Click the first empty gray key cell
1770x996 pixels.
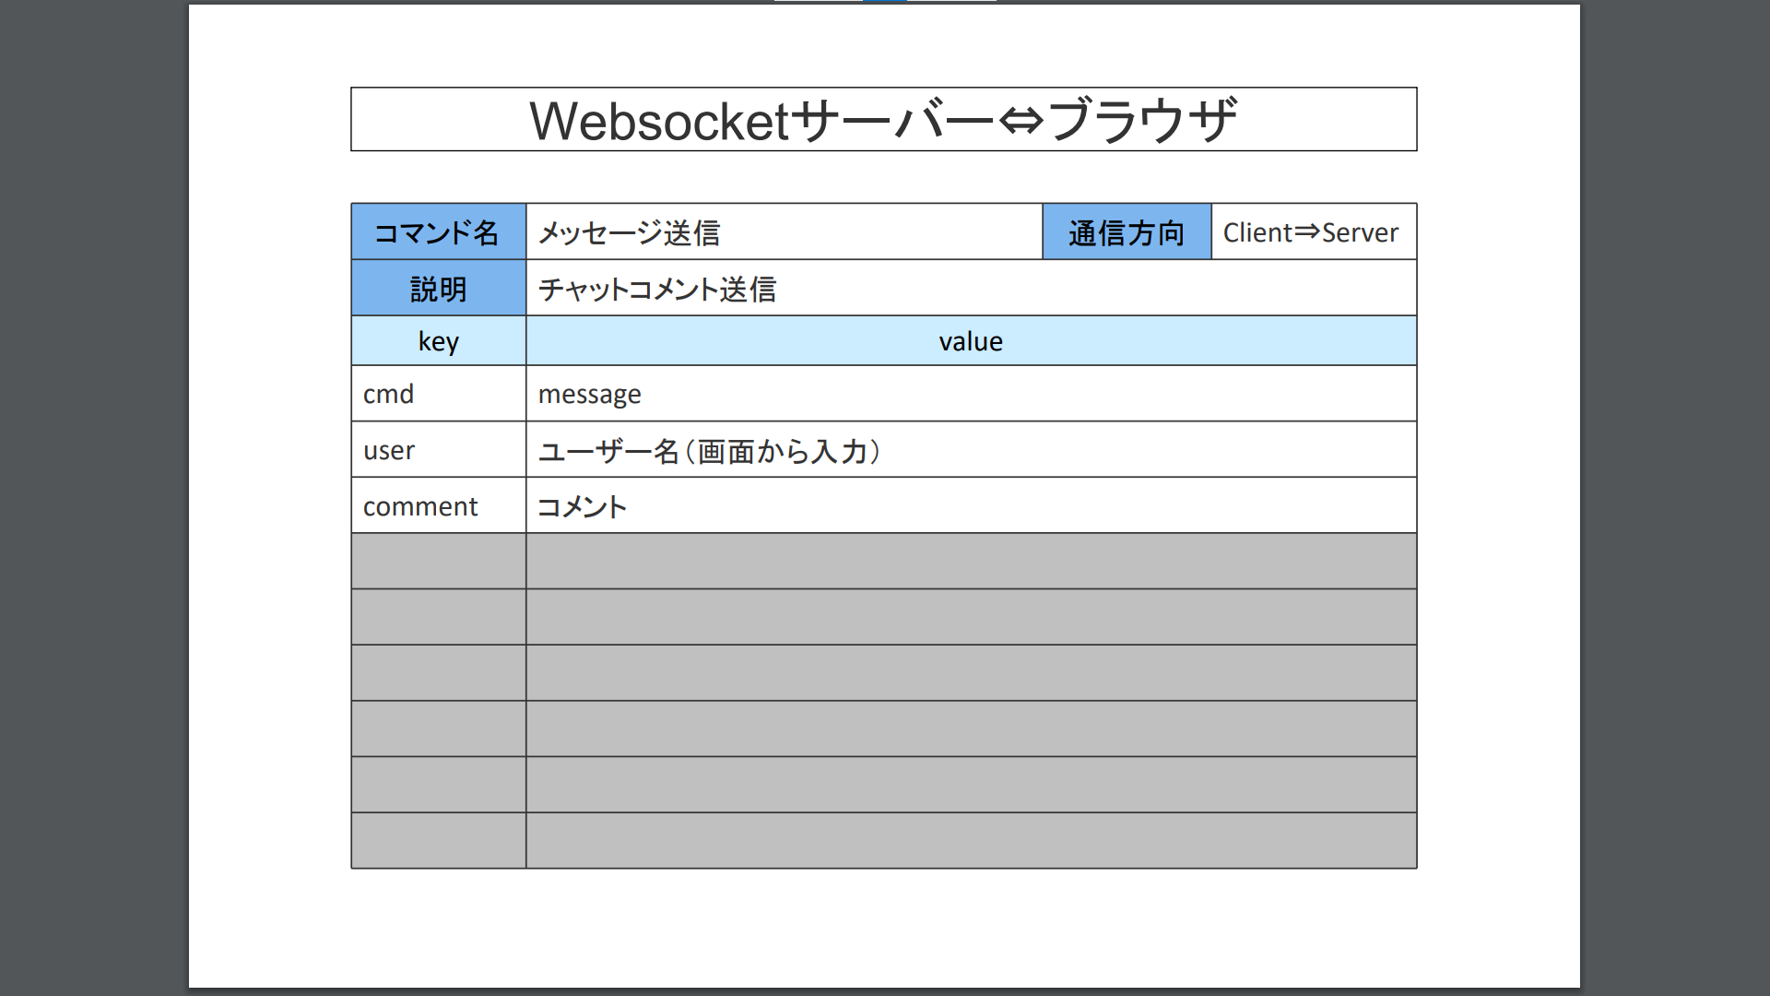[438, 562]
